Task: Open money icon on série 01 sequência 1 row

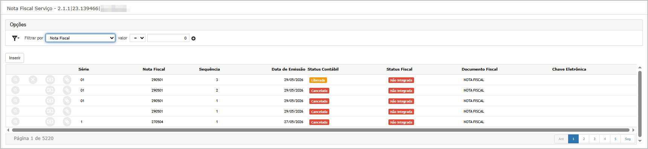Action: 50,101
